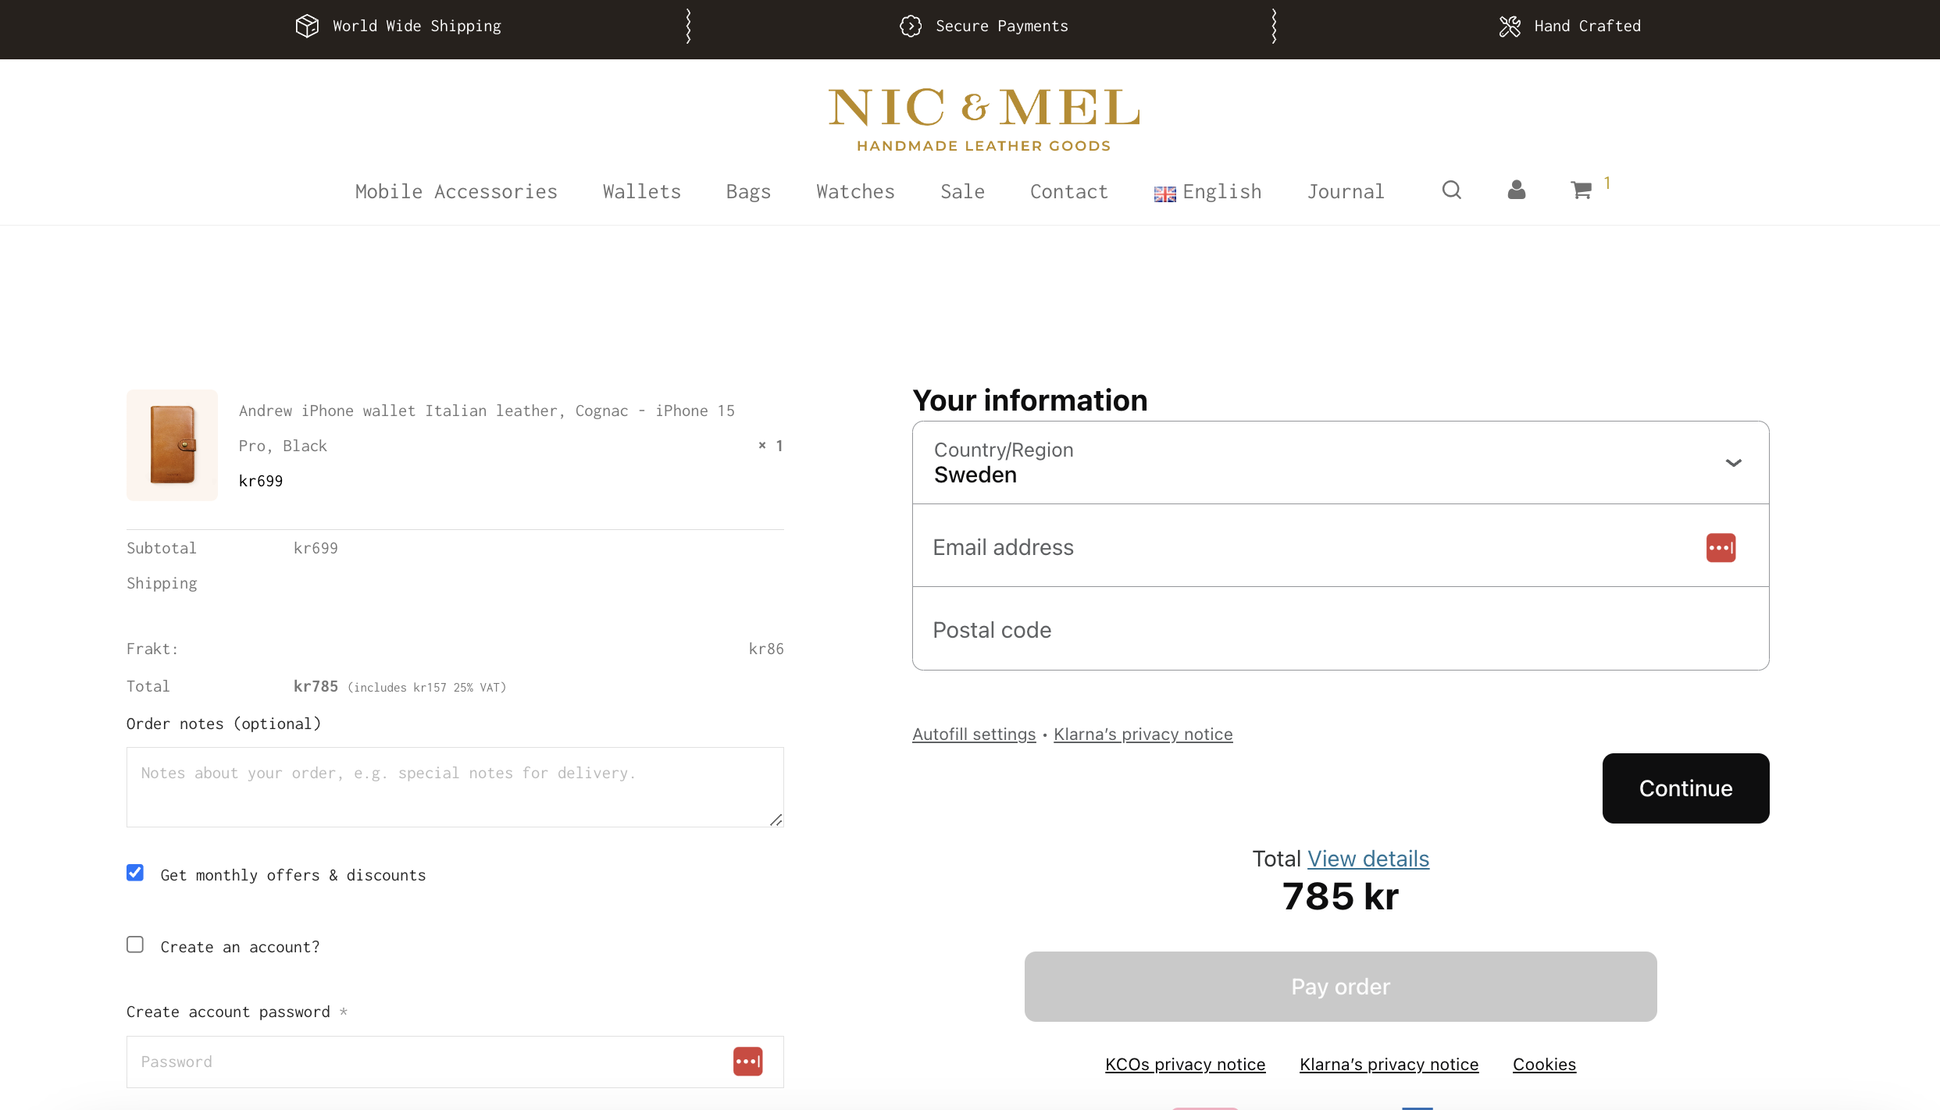Screen dimensions: 1940x1110
Task: Open the English language menu
Action: click(1207, 192)
